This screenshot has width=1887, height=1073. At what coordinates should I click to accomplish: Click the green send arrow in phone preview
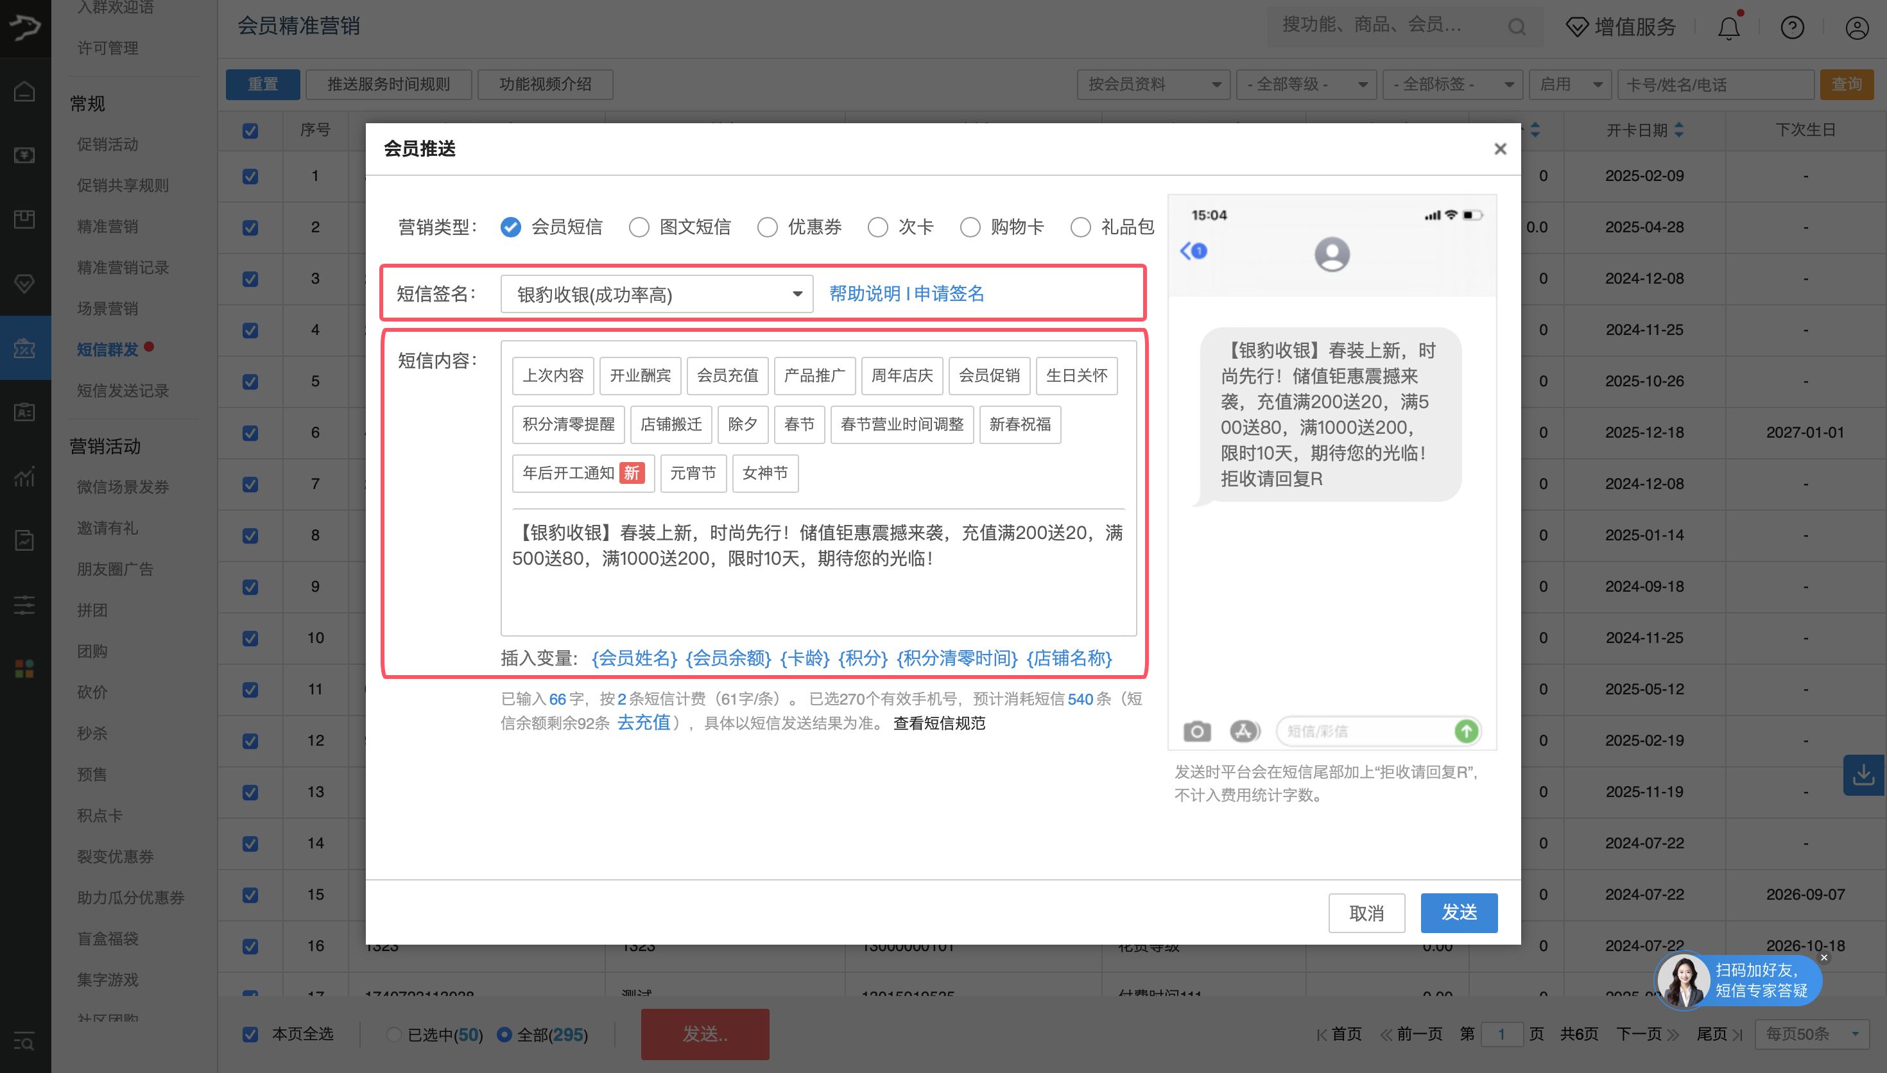1465,730
